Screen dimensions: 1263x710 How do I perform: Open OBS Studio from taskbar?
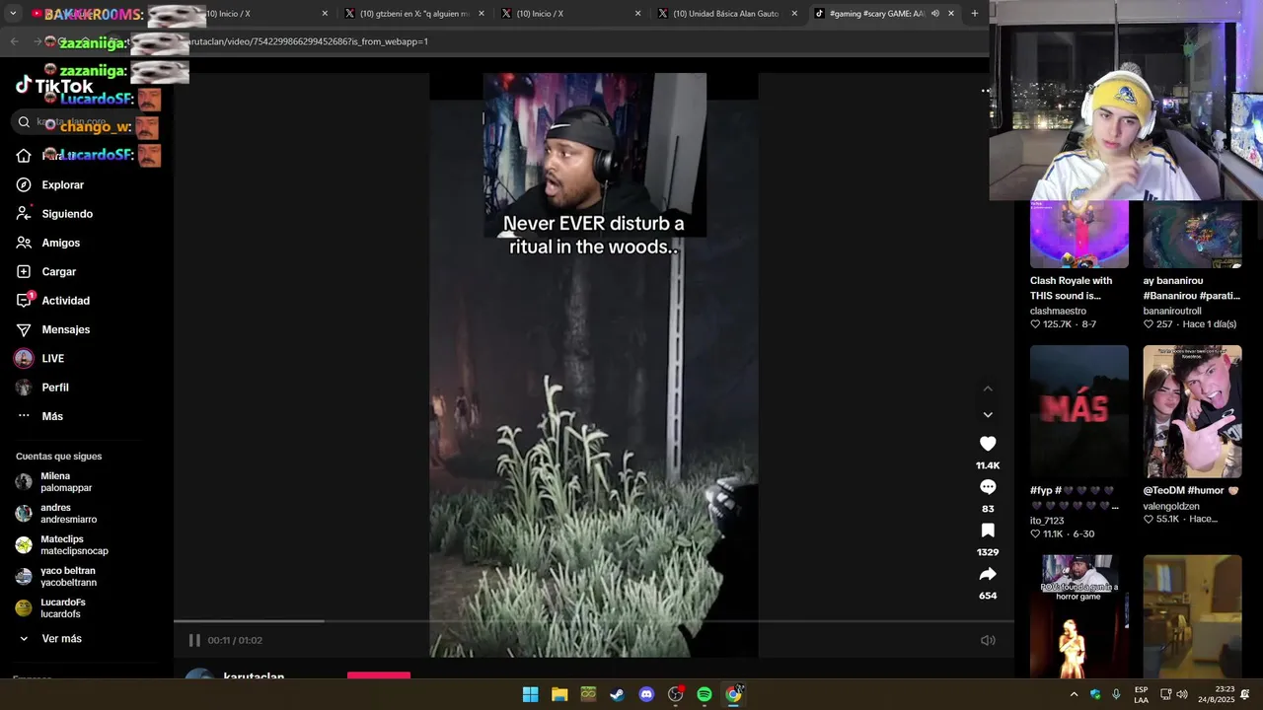(x=675, y=694)
